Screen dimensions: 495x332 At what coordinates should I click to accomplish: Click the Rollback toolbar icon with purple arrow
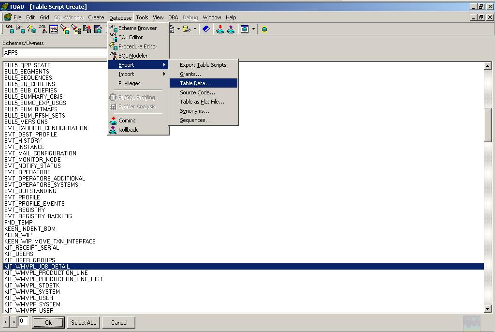click(231, 29)
